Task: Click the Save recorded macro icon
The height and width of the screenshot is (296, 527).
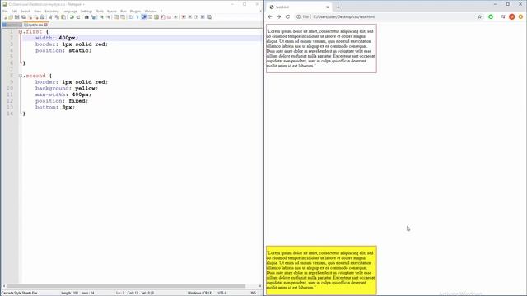Action: click(209, 17)
